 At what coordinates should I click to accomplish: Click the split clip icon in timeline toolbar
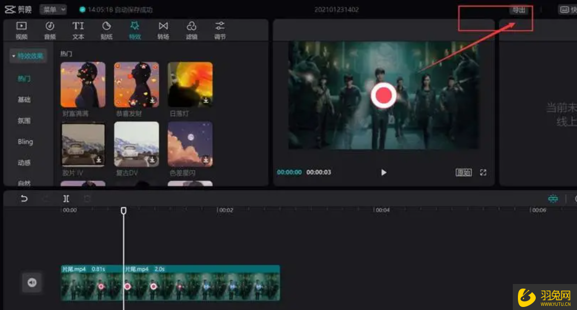pyautogui.click(x=66, y=199)
